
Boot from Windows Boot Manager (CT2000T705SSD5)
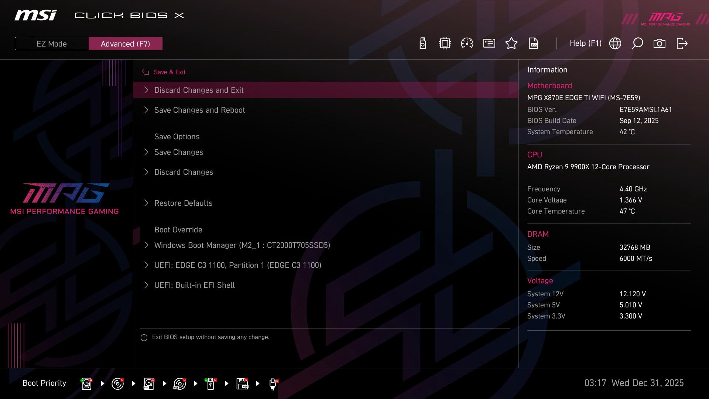(x=242, y=245)
